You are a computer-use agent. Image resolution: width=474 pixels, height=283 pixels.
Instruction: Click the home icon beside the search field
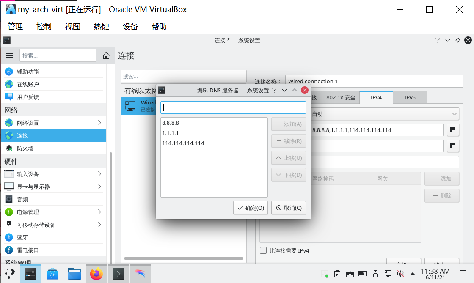105,55
